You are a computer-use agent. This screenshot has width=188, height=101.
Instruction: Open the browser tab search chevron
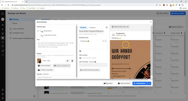click(172, 1)
